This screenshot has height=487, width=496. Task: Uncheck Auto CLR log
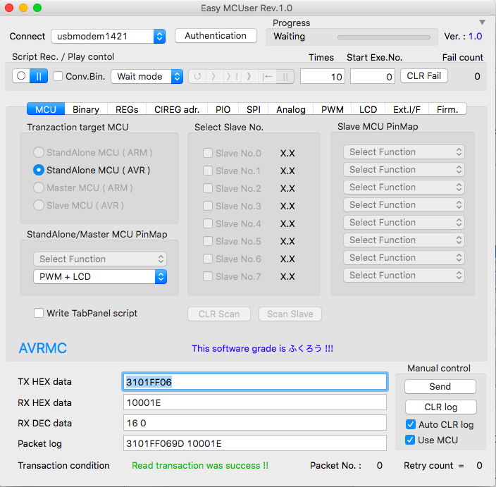411,424
